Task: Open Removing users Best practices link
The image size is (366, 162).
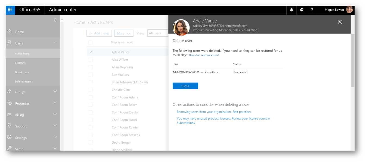Action: (x=214, y=112)
